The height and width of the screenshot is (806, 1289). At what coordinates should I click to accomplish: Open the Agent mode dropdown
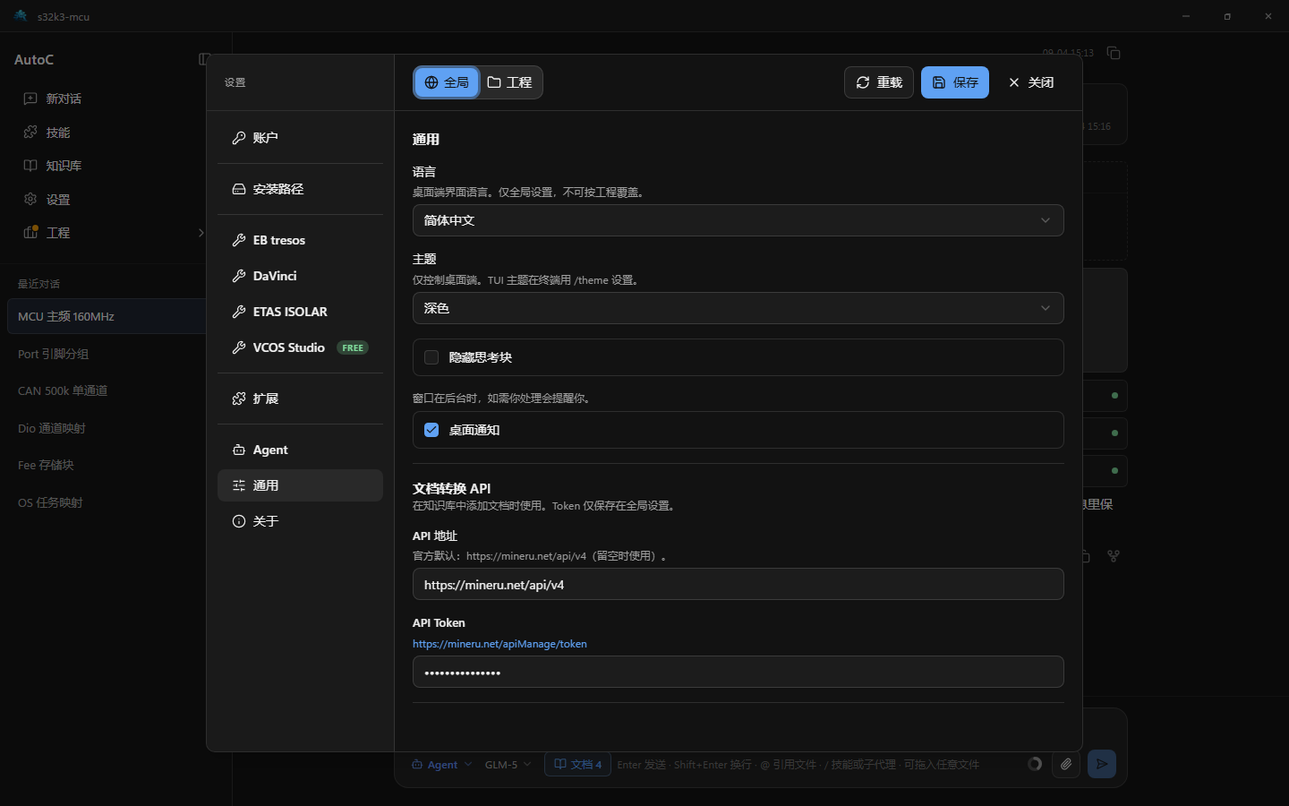441,765
